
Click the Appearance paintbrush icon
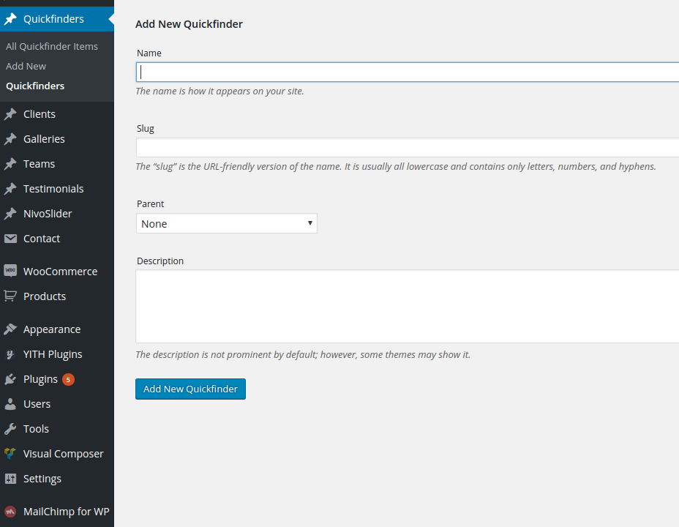[x=10, y=329]
